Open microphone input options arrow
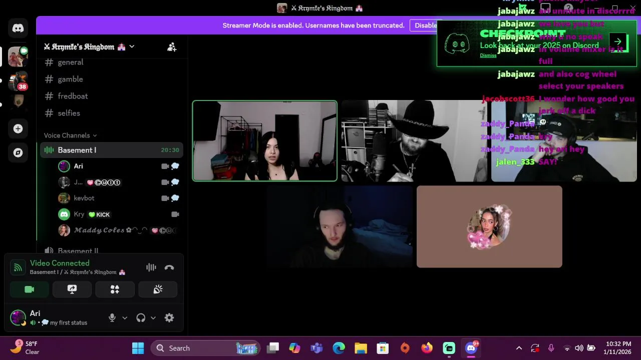641x360 pixels. click(x=125, y=317)
